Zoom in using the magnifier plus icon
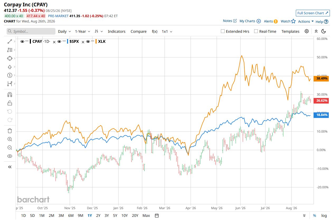This screenshot has height=220, width=332. 10,139
